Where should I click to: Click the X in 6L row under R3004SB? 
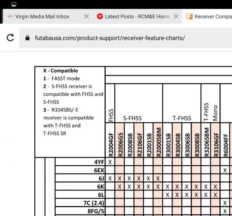pyautogui.click(x=177, y=195)
